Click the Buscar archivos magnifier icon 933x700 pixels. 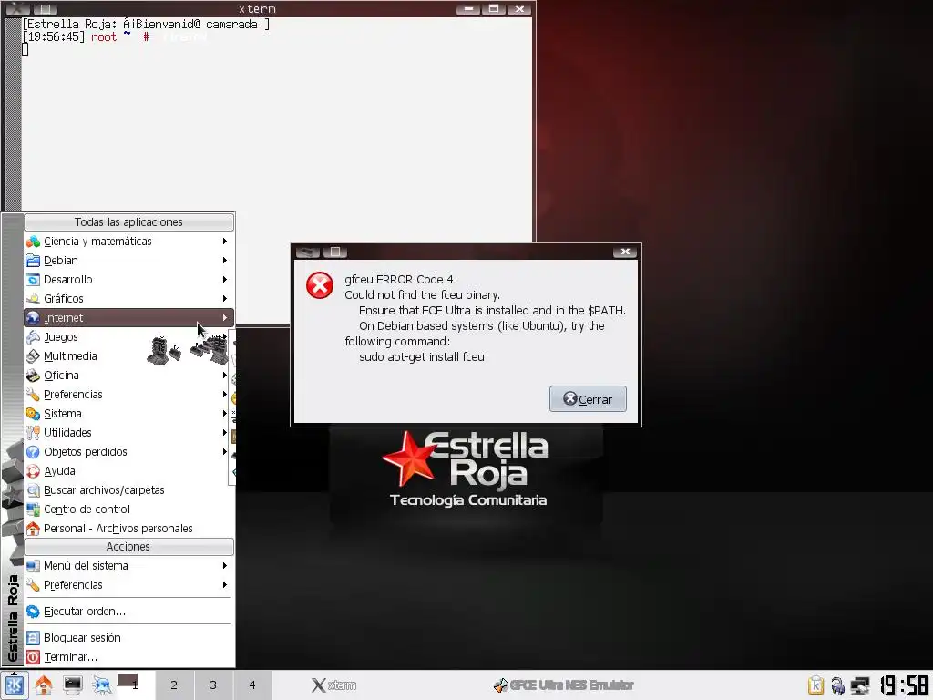[33, 490]
